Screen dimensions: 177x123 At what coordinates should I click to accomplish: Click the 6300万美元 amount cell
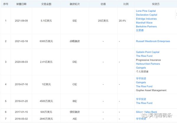click(46, 41)
